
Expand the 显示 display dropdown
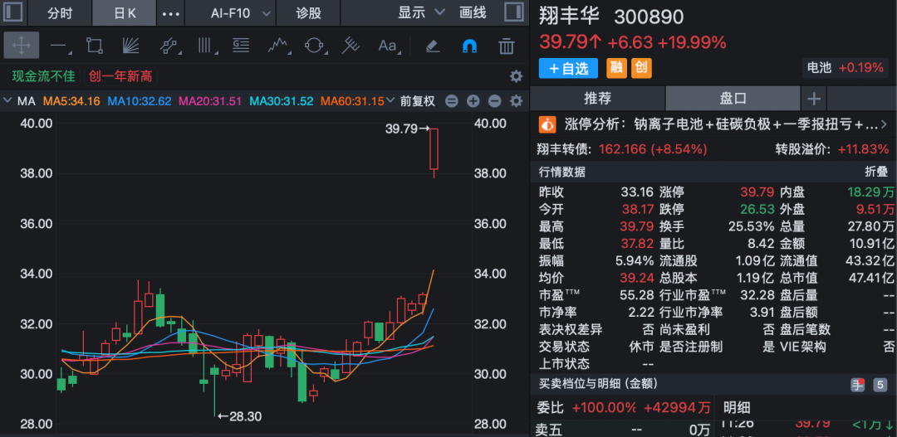coord(419,13)
